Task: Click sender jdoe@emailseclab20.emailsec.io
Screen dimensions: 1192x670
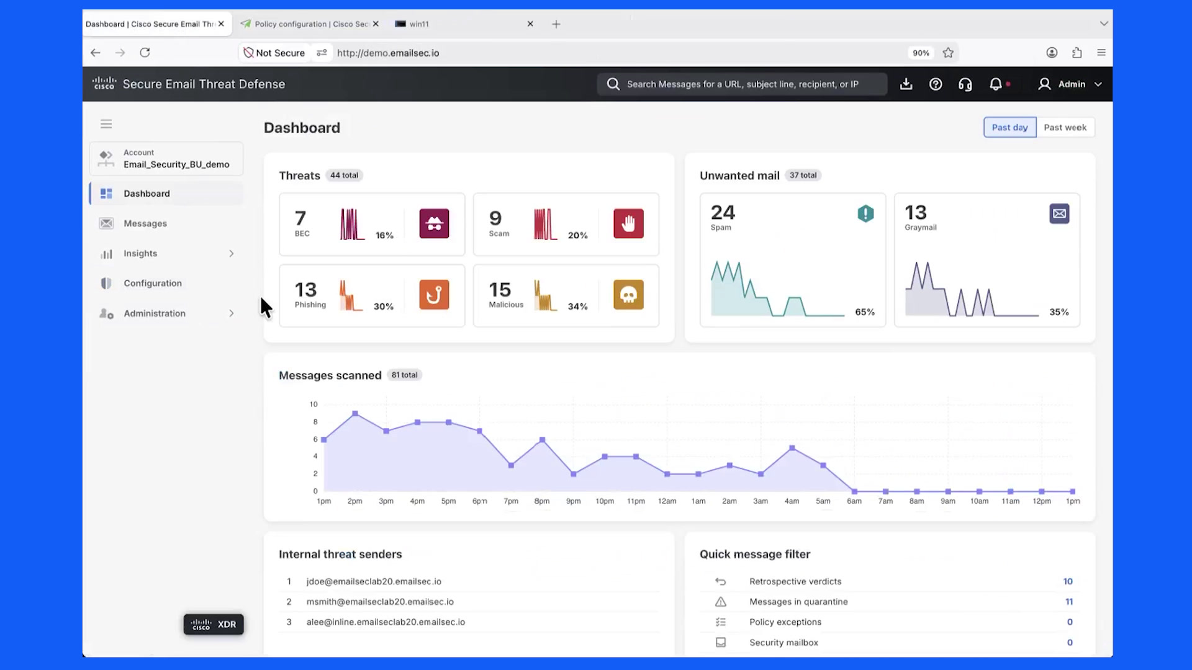Action: point(374,581)
